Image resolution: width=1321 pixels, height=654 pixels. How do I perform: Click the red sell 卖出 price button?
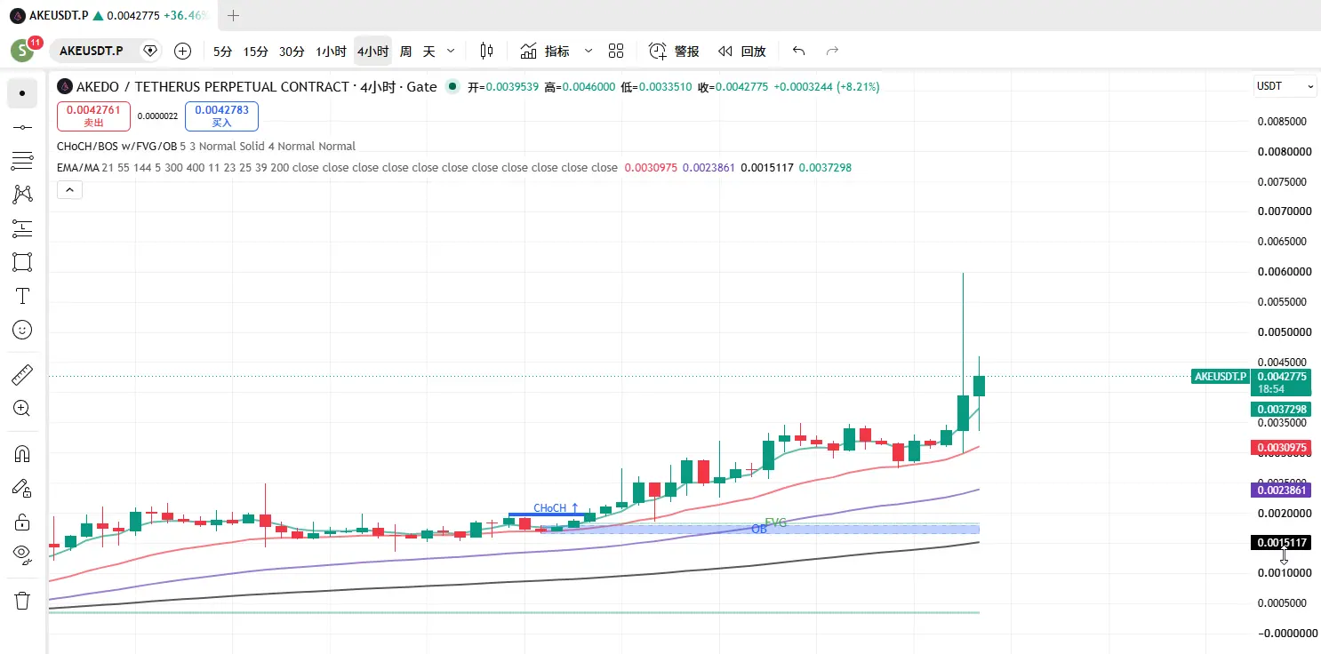[93, 116]
